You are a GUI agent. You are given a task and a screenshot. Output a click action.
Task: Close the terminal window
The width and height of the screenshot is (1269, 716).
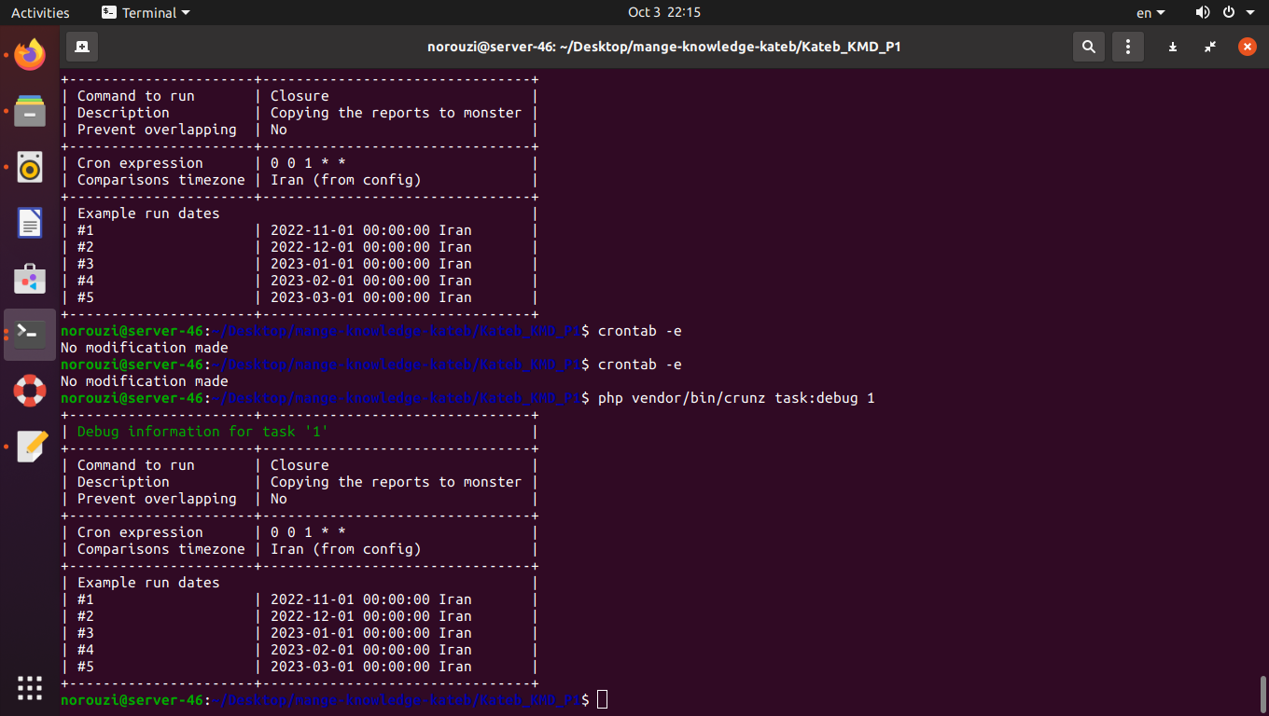coord(1248,47)
